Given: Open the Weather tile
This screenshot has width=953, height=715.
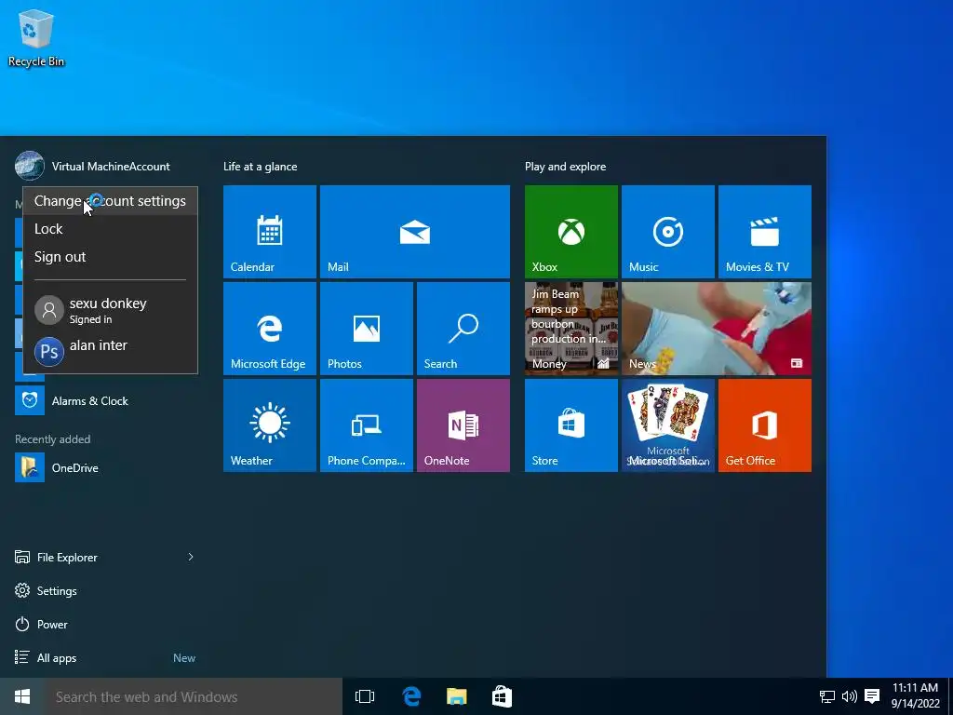Looking at the screenshot, I should pos(269,425).
